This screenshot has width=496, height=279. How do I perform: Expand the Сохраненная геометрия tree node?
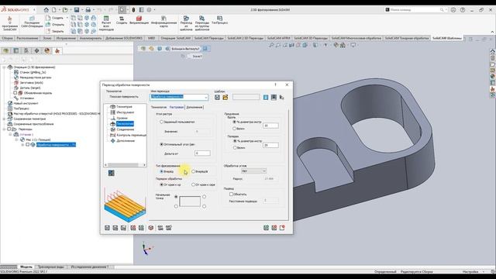click(x=4, y=119)
